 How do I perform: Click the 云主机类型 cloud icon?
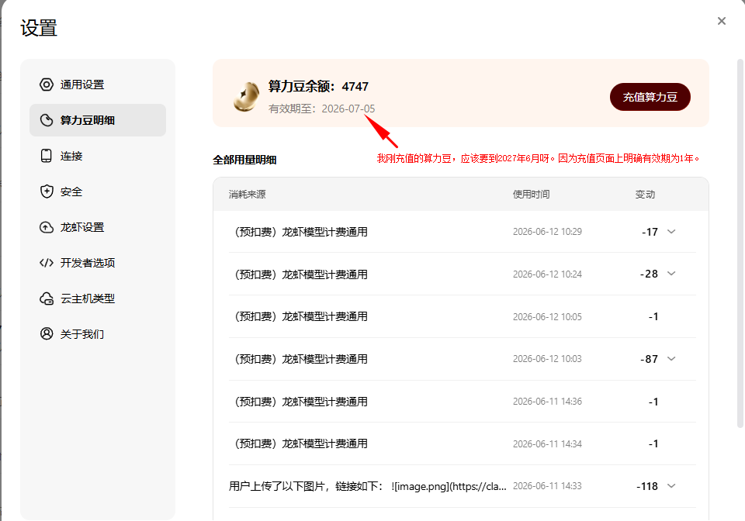(47, 298)
